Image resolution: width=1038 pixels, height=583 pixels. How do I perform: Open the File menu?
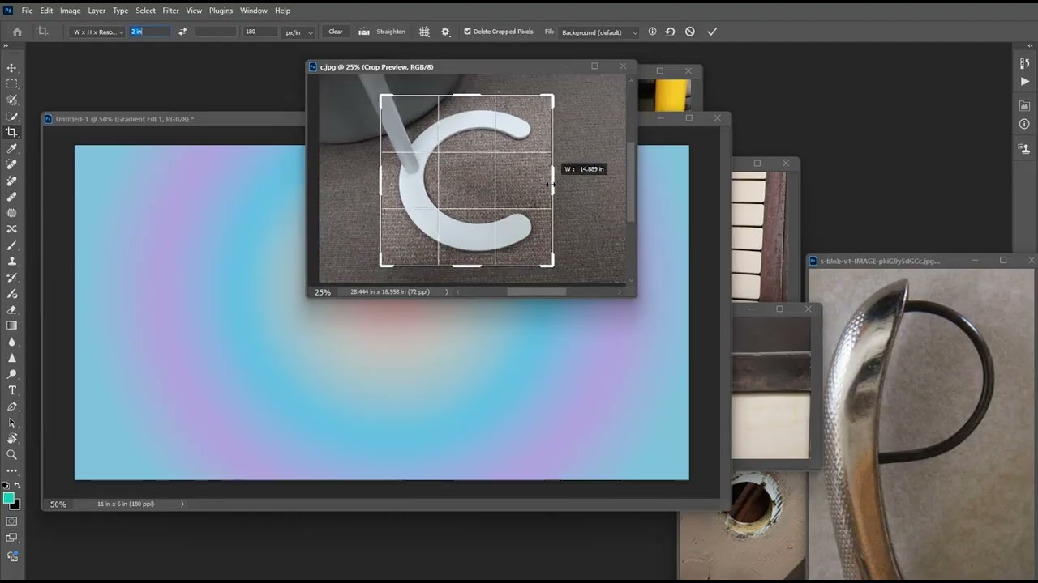28,11
